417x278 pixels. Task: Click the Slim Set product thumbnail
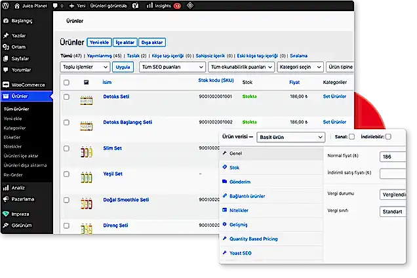point(87,152)
